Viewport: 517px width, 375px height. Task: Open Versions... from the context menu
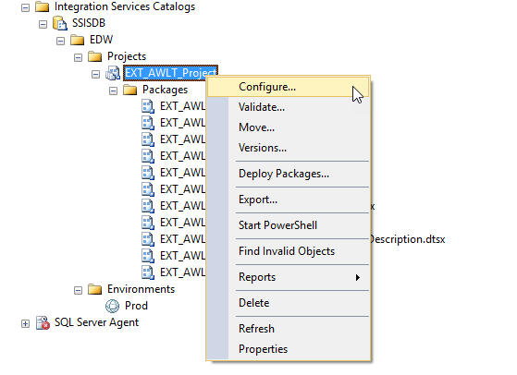[289, 148]
